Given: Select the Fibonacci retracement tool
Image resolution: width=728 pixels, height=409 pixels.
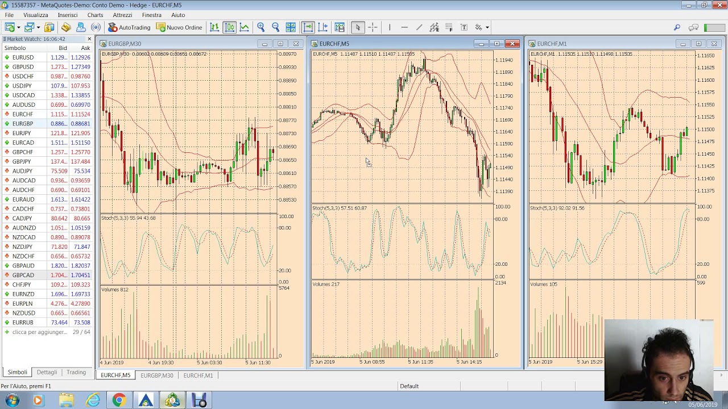Looking at the screenshot, I should coord(449,27).
